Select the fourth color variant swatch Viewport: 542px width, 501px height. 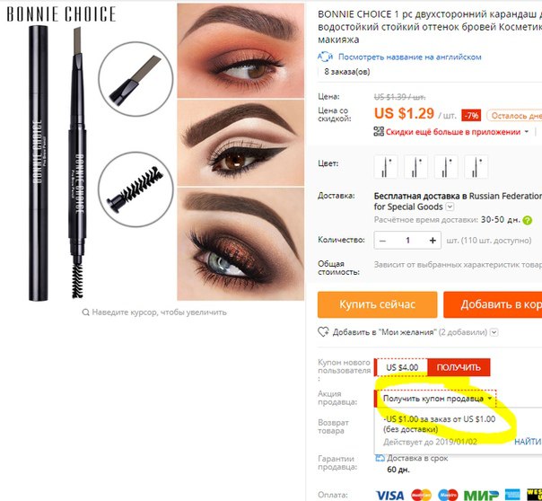(x=476, y=166)
